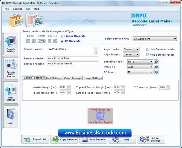The image size is (182, 148).
Task: Click help icon beside EC Level
Action: coord(156,72)
